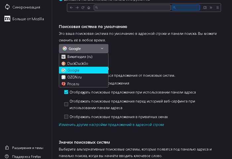Click sidebar icon in toolbar preview
This screenshot has width=232, height=159.
(x=205, y=8)
